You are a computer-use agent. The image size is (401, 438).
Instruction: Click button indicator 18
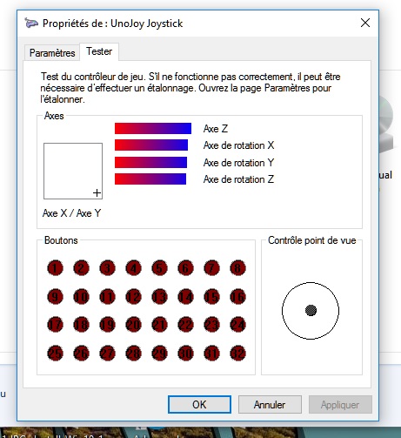(x=81, y=325)
